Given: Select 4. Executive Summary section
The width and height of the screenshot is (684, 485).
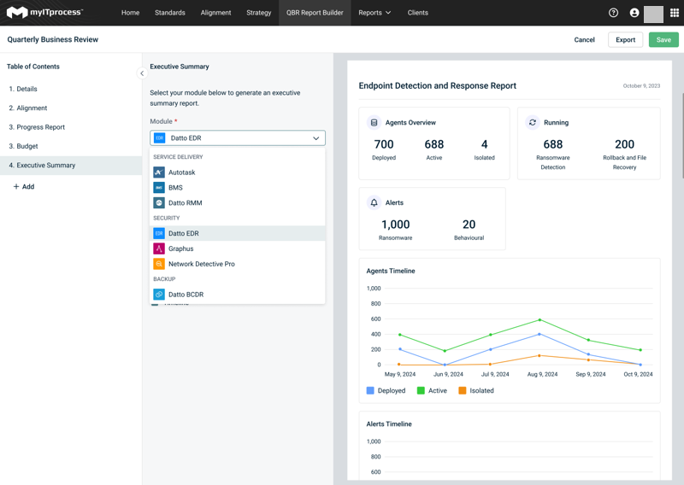Looking at the screenshot, I should pos(71,166).
